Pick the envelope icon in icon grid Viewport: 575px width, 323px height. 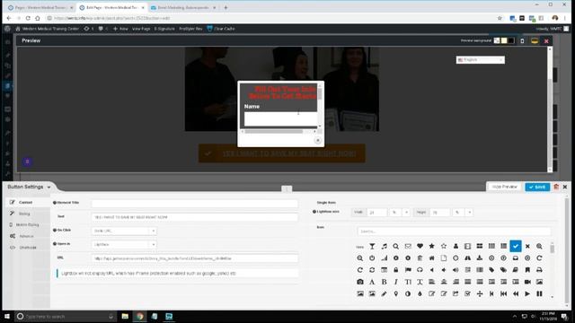(x=408, y=247)
